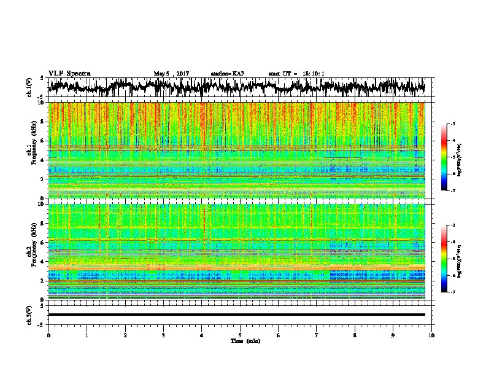The height and width of the screenshot is (376, 486).
Task: Click the ch.1 spectrogram color scale bar
Action: point(444,157)
